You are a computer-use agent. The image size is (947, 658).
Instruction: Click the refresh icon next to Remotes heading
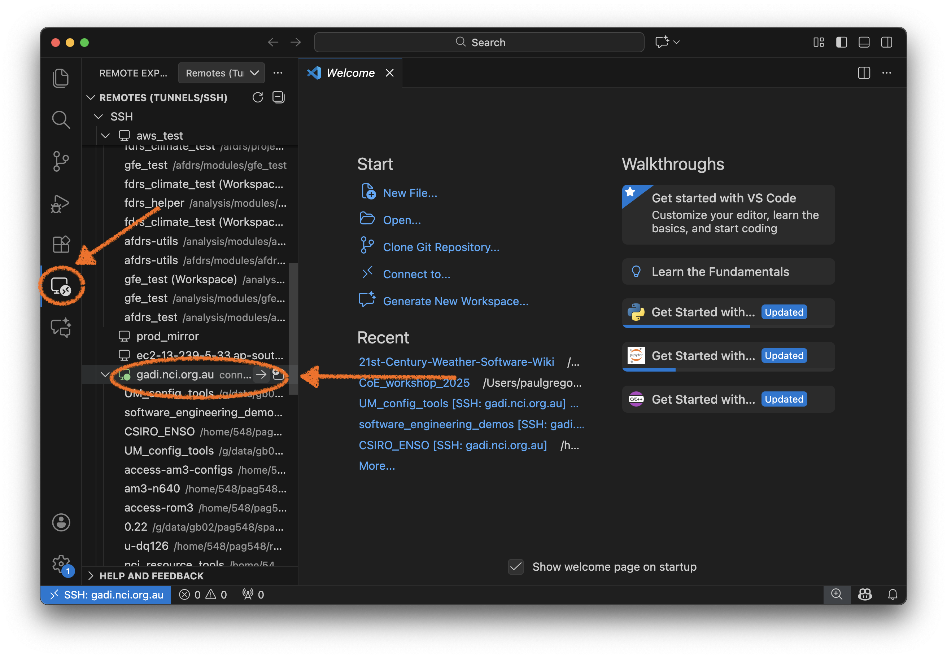click(x=258, y=98)
